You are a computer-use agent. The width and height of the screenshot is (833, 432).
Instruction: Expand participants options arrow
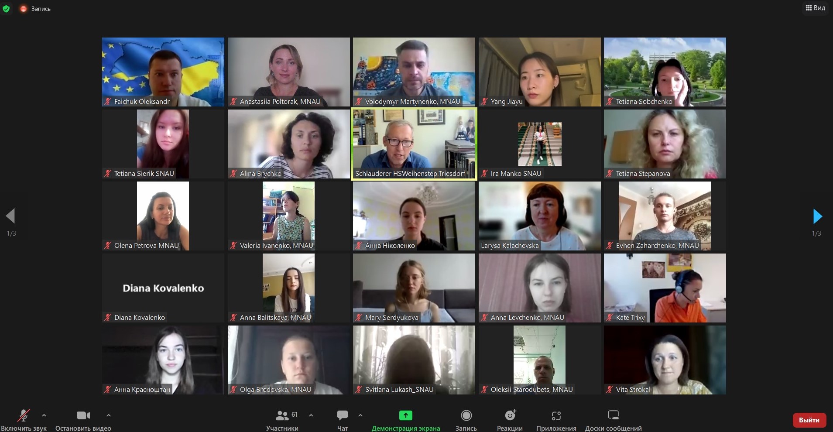tap(311, 415)
